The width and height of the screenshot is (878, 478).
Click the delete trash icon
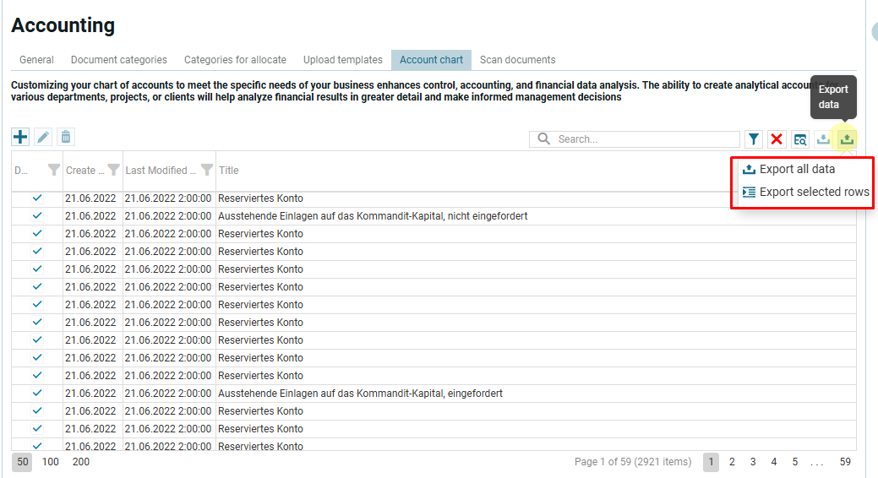(66, 137)
